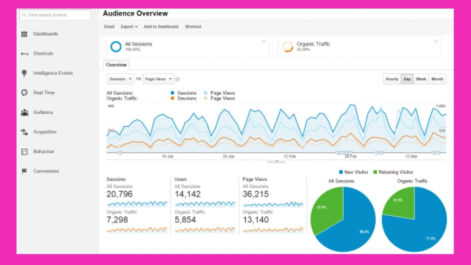Viewport: 471px width, 265px height.
Task: Click the Organic Traffic users 5,854 value
Action: tap(185, 220)
